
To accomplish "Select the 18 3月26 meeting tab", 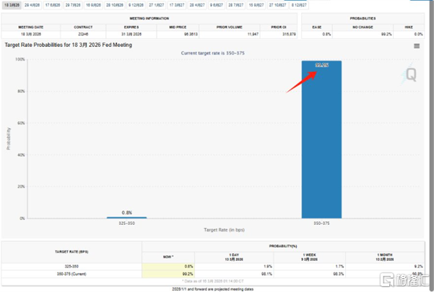I will click(x=12, y=5).
